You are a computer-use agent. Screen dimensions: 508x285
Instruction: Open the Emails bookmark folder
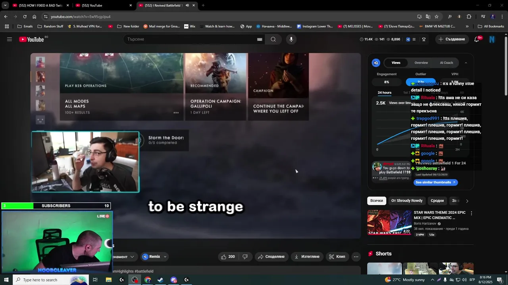(25, 27)
